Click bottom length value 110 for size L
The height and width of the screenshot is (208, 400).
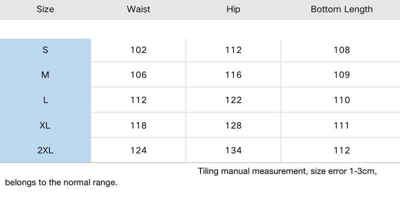pos(341,100)
